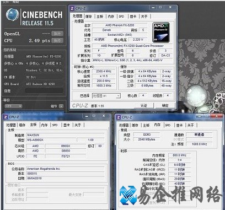Click the Deneb code name field

click(106, 30)
